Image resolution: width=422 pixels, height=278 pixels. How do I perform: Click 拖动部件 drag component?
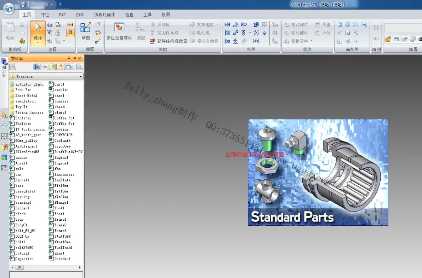tap(296, 25)
